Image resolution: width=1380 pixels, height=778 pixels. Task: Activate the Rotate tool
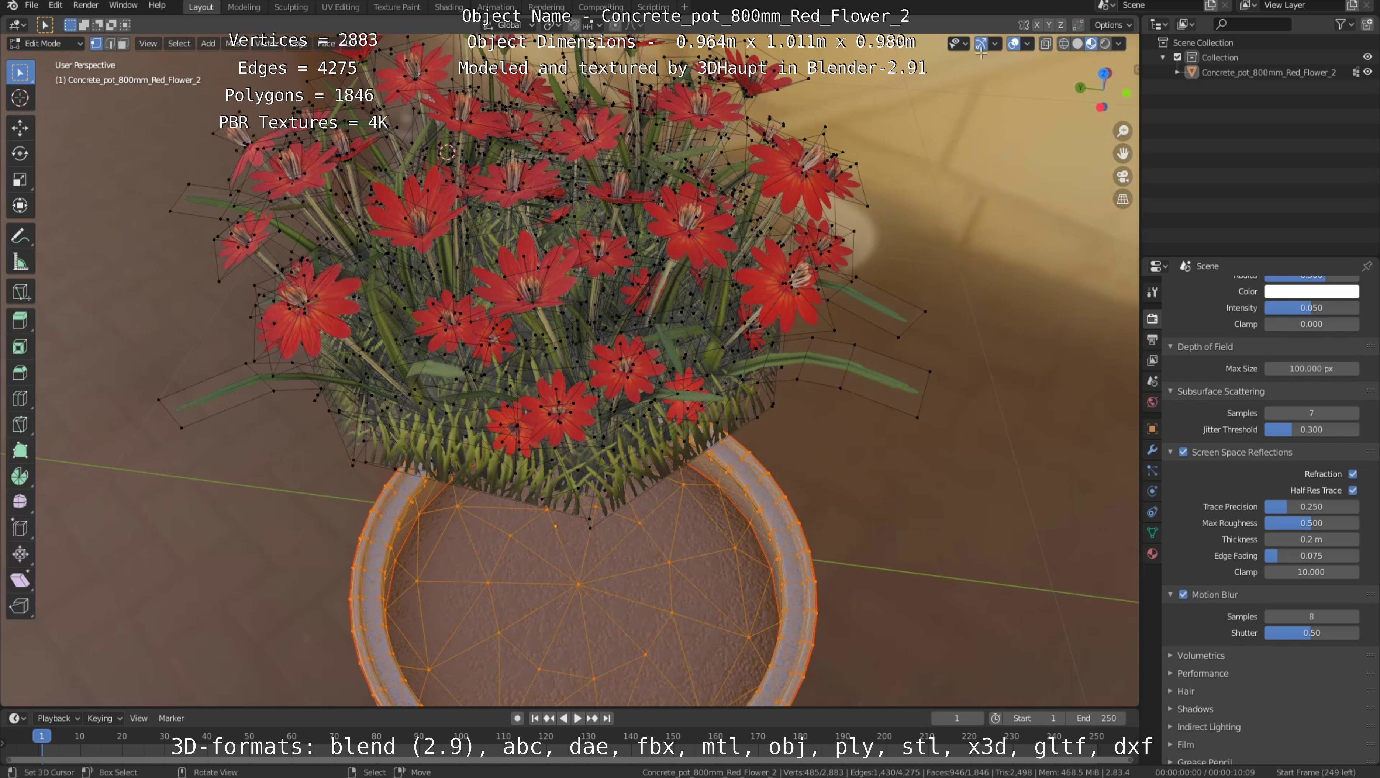click(20, 154)
